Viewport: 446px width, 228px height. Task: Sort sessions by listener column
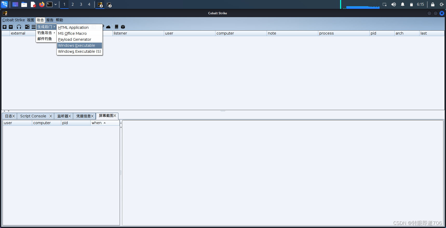click(x=138, y=33)
